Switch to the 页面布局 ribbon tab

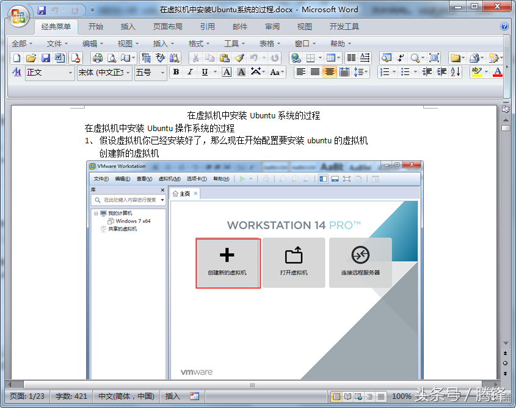coord(167,27)
